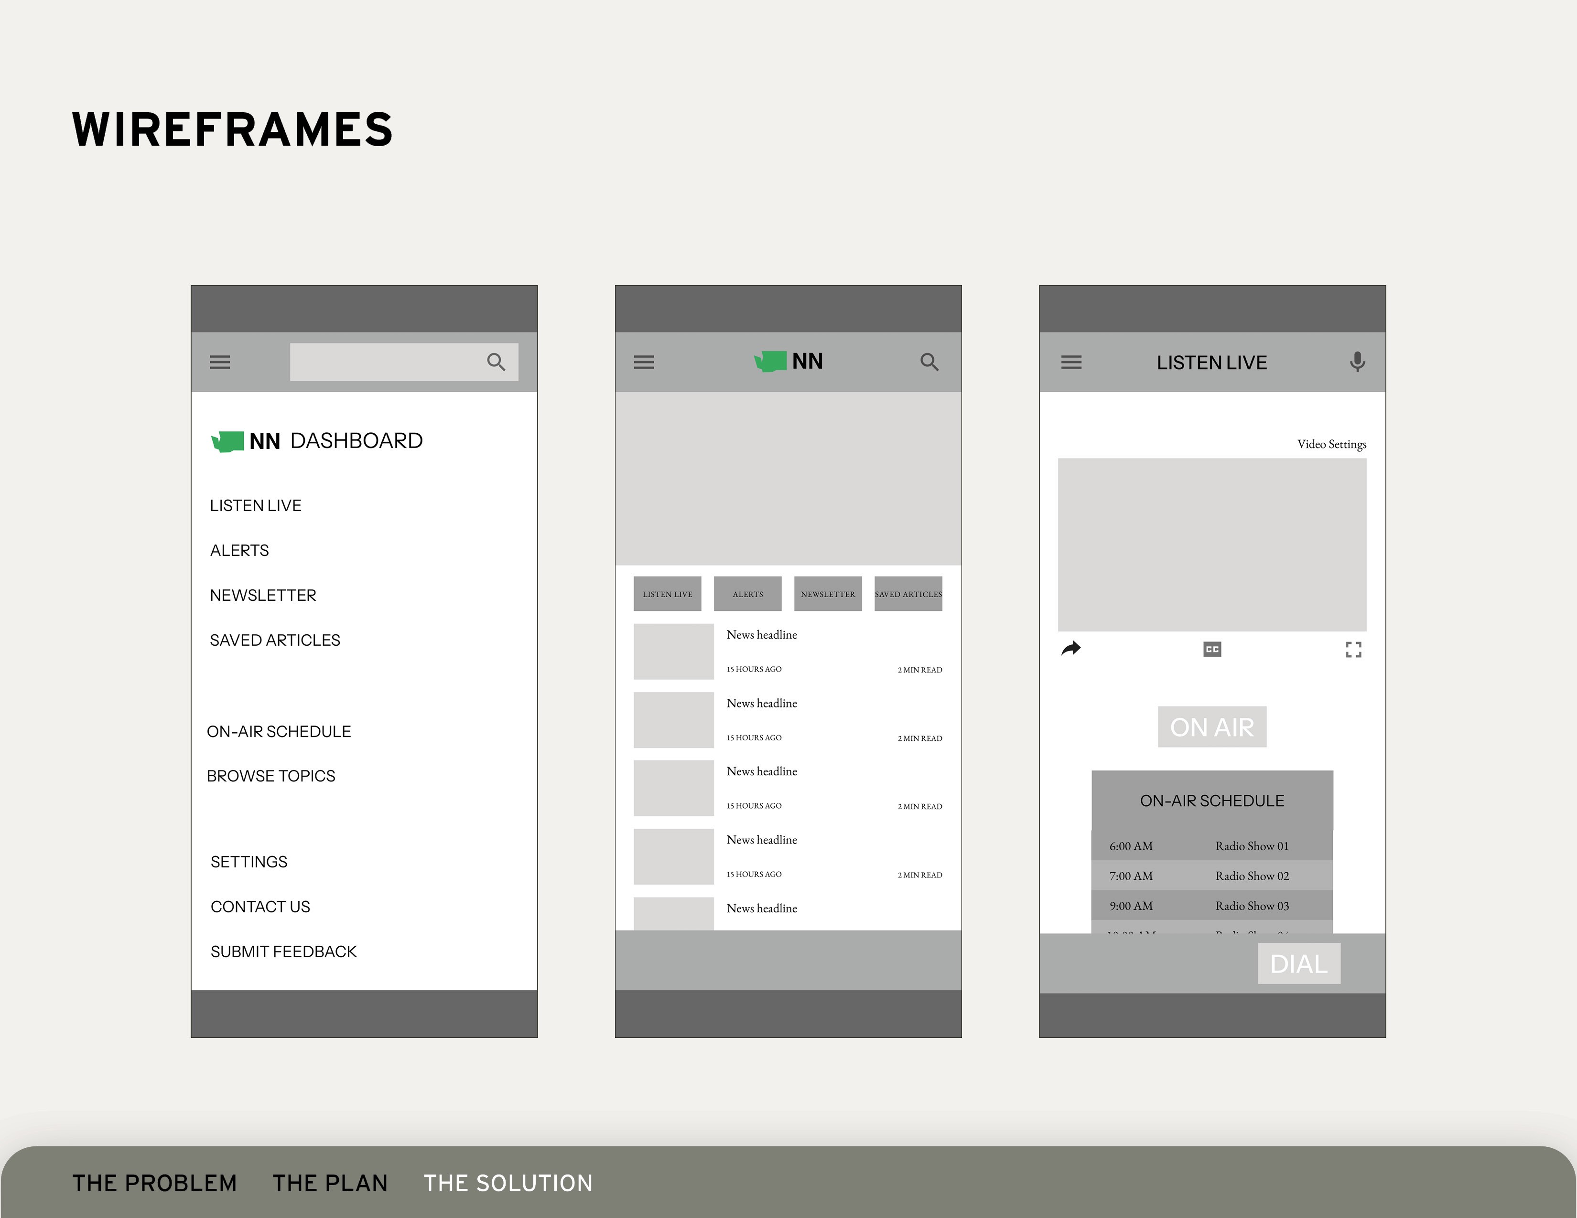Open hamburger menu on Listen Live screen
The width and height of the screenshot is (1577, 1218).
pyautogui.click(x=1071, y=362)
